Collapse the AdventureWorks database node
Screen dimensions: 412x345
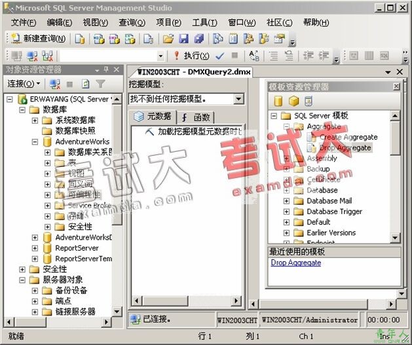35,142
